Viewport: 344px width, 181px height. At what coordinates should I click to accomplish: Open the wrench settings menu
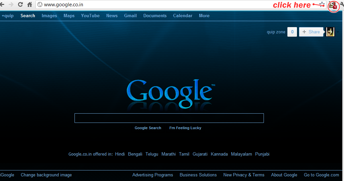pyautogui.click(x=342, y=4)
